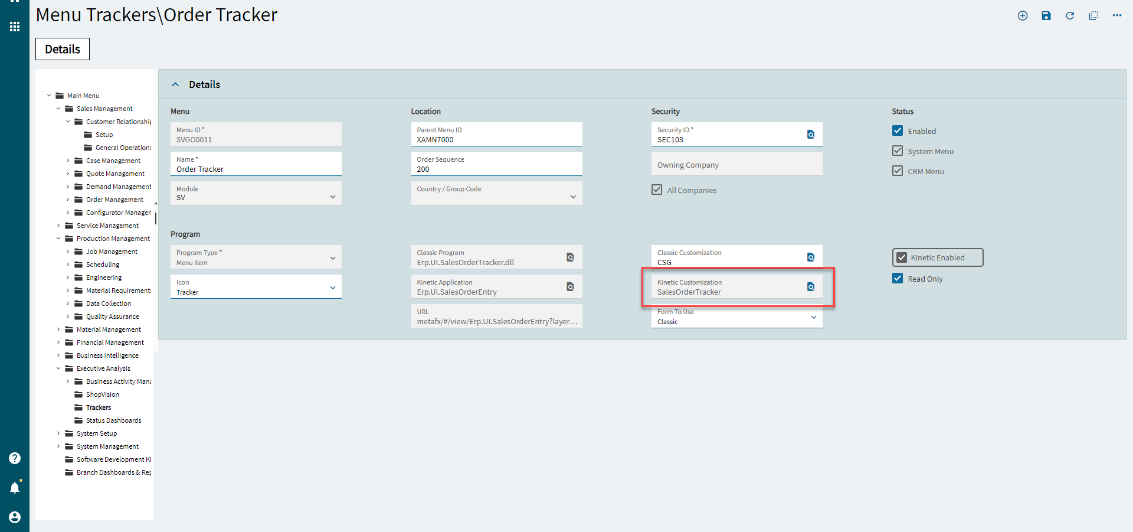Disable the CRM Menu checkbox
Viewport: 1133px width, 532px height.
pos(898,171)
